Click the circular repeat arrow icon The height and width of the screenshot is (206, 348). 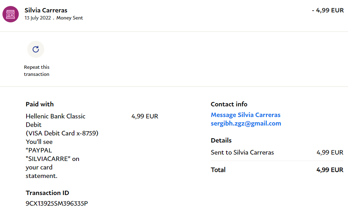(x=36, y=49)
